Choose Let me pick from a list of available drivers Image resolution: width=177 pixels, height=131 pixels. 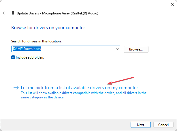click(x=80, y=88)
